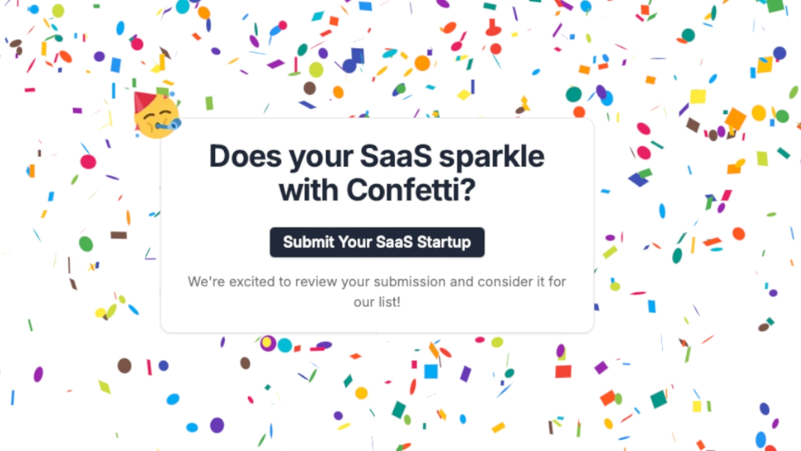Click the word "Startup" on the button
Viewport: 801px width, 451px height.
[x=444, y=242]
